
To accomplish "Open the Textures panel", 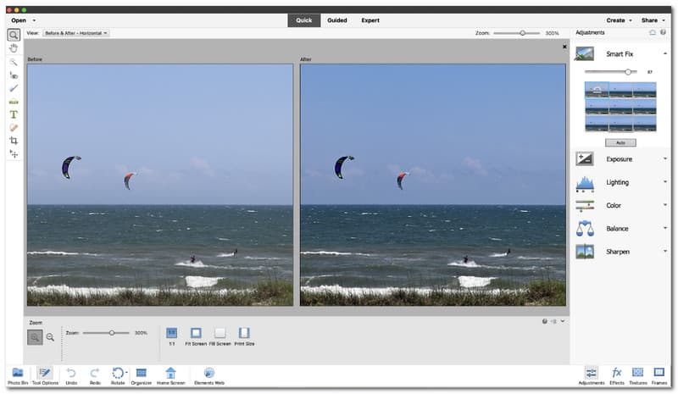I will pyautogui.click(x=638, y=375).
